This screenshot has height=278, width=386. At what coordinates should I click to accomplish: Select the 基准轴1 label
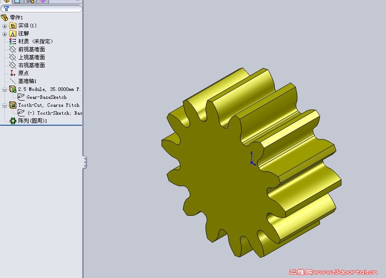pos(27,81)
